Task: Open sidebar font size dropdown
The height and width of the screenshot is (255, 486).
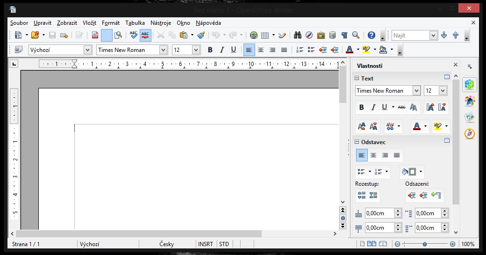Action: [443, 91]
